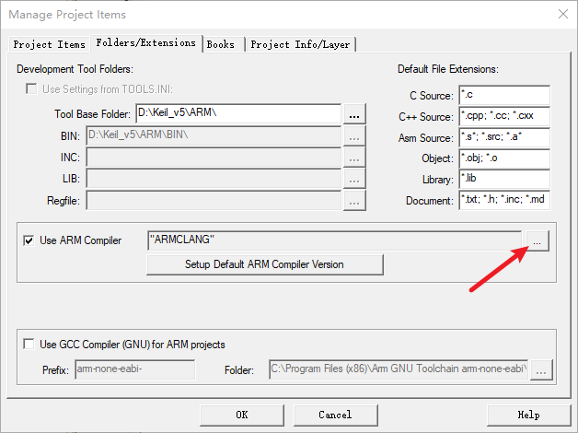Click the Tool Base Folder path field

click(x=238, y=113)
